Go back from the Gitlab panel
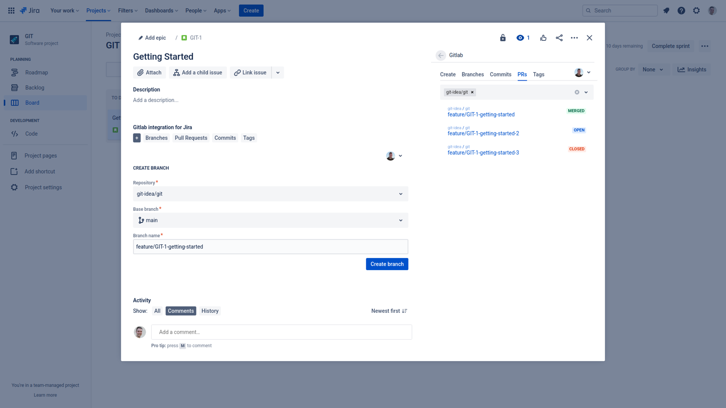This screenshot has width=726, height=408. coord(441,55)
